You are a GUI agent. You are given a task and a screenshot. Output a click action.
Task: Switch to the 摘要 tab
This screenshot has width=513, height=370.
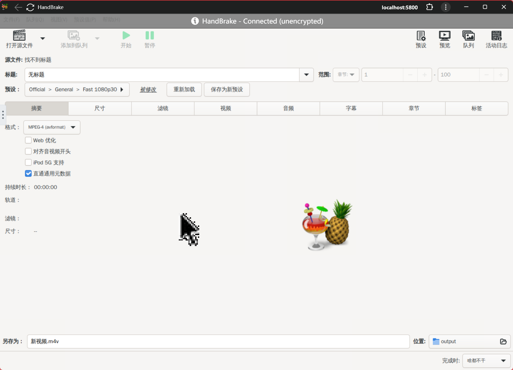pyautogui.click(x=37, y=108)
